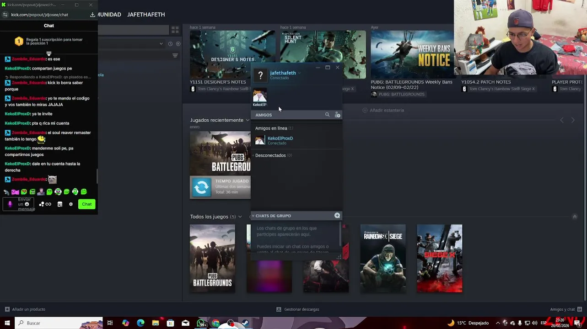Image resolution: width=587 pixels, height=329 pixels.
Task: Open Steam from the Windows taskbar
Action: point(246,323)
